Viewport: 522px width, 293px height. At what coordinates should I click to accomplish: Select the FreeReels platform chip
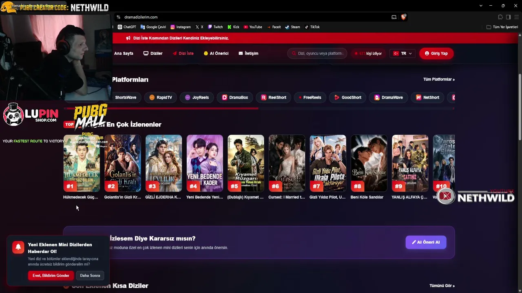pos(310,97)
